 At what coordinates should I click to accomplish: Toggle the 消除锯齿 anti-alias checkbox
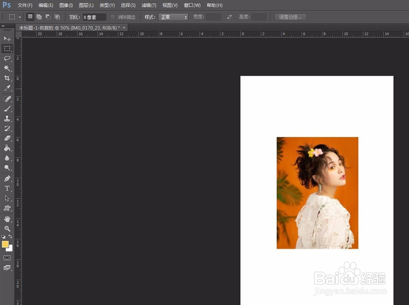tap(113, 17)
